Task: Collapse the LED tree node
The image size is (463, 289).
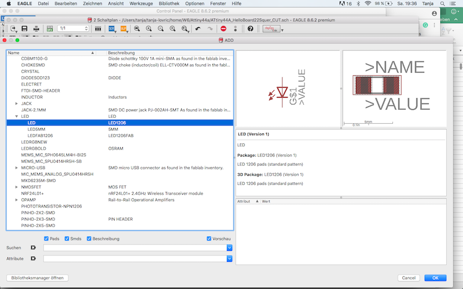Action: tap(17, 116)
